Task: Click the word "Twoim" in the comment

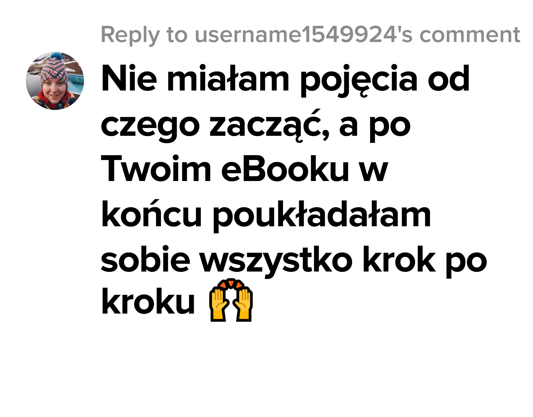Action: coord(156,169)
